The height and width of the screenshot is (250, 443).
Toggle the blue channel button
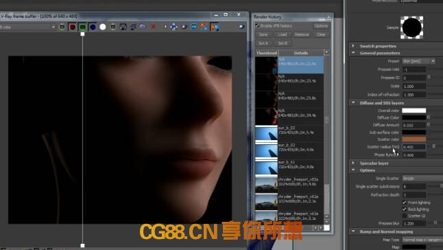coord(93,27)
